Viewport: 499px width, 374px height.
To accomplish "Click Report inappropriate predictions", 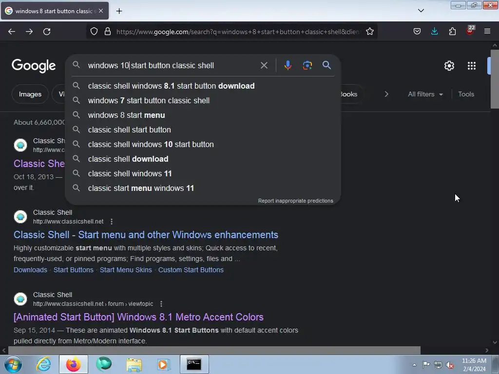I will pos(296,201).
